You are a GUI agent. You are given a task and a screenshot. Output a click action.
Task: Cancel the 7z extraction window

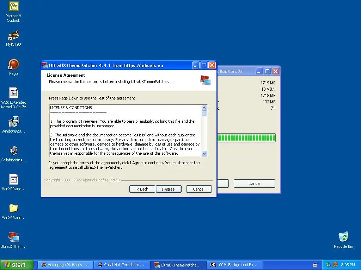[x=255, y=184]
